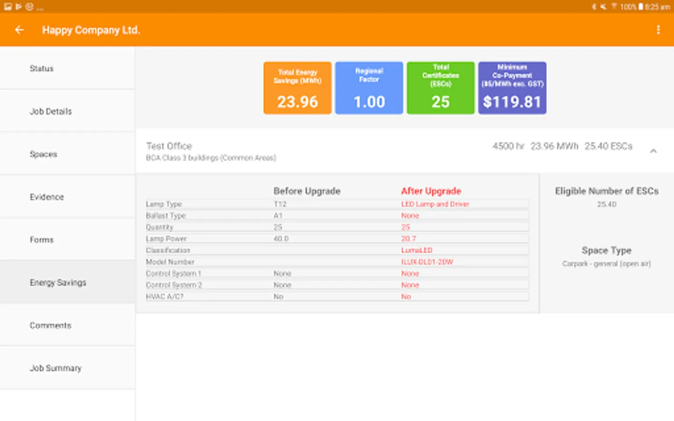Image resolution: width=674 pixels, height=421 pixels.
Task: Select the Energy Savings section
Action: point(67,283)
